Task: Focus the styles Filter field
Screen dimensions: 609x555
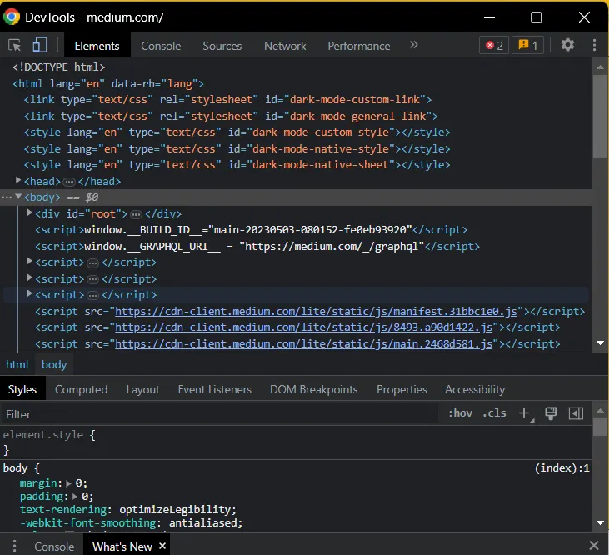Action: 219,414
